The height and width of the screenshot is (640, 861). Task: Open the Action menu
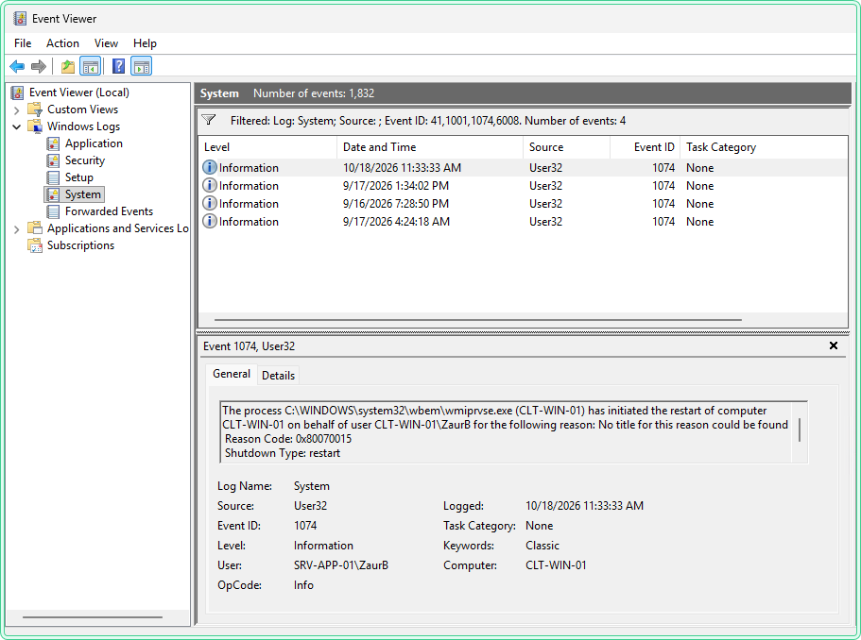[x=62, y=43]
